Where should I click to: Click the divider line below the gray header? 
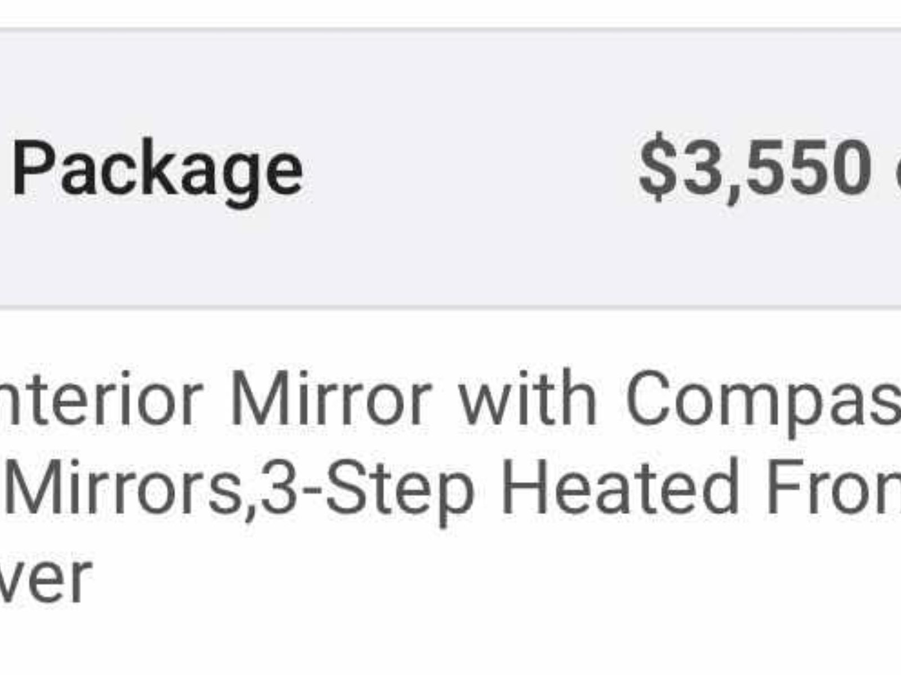[450, 308]
